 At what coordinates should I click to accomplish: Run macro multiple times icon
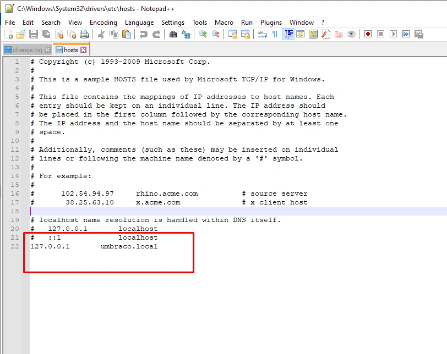tap(406, 34)
